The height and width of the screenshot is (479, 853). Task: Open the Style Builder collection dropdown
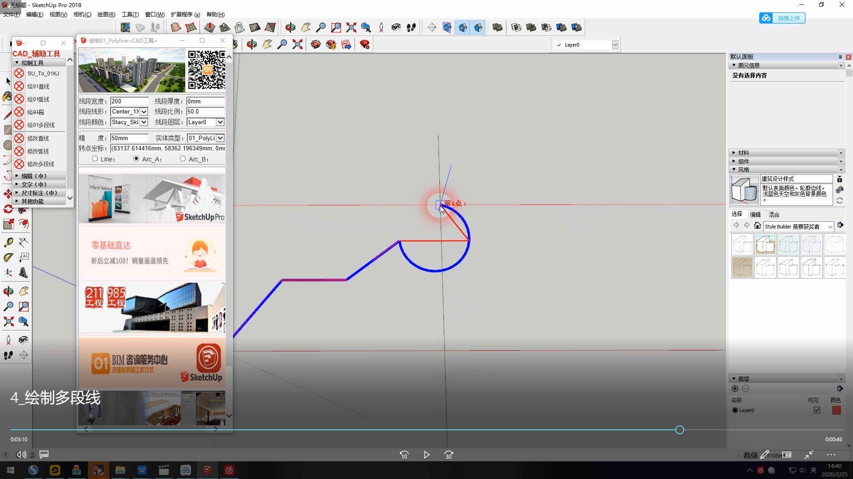click(830, 227)
